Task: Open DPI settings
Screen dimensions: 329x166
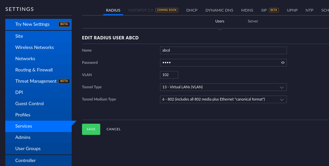Action: click(x=39, y=92)
